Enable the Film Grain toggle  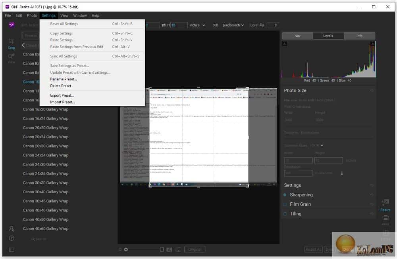(x=285, y=204)
